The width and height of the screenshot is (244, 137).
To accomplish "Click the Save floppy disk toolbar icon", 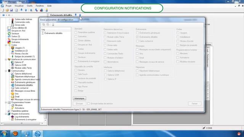I will (x=11, y=10).
